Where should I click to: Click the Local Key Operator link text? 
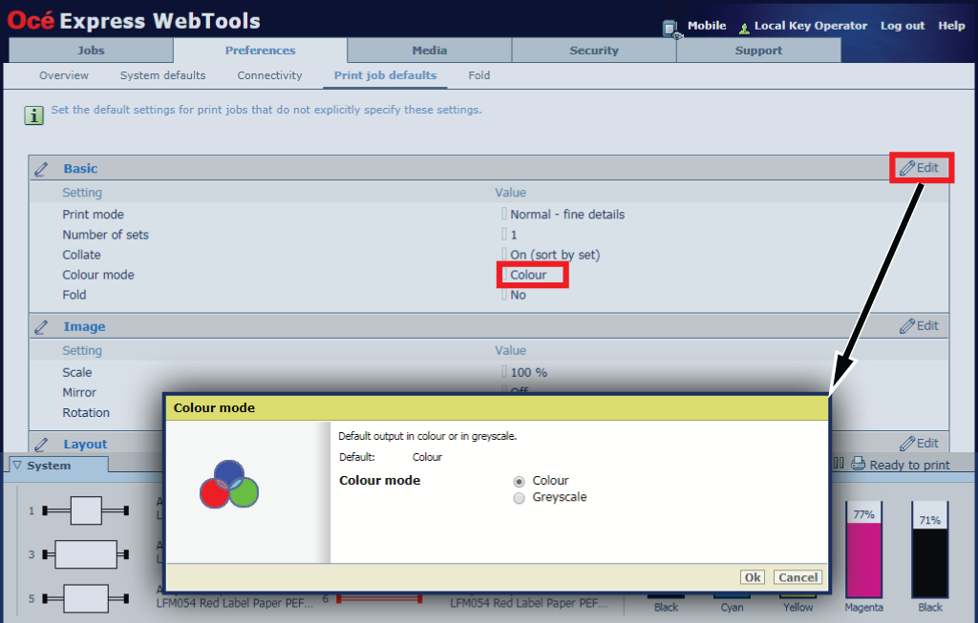[811, 26]
